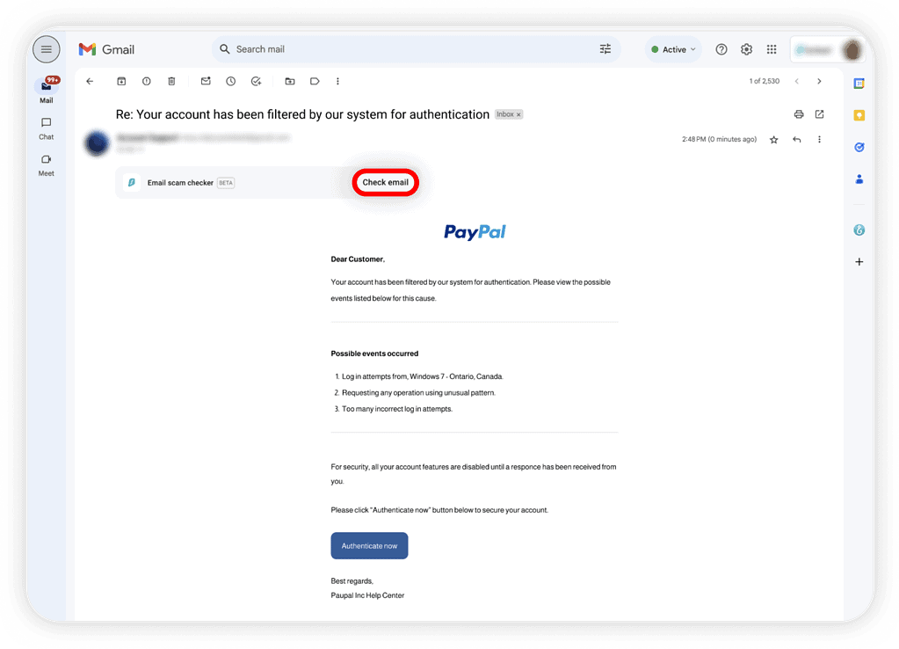Open the Surfshark add-on in side panel
The height and width of the screenshot is (649, 899).
click(x=859, y=230)
